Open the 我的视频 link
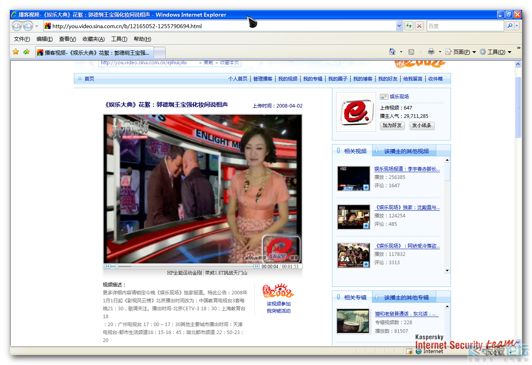The width and height of the screenshot is (532, 365). coord(288,79)
